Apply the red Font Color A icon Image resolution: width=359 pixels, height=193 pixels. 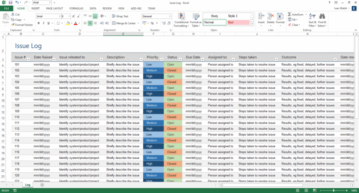(76, 23)
